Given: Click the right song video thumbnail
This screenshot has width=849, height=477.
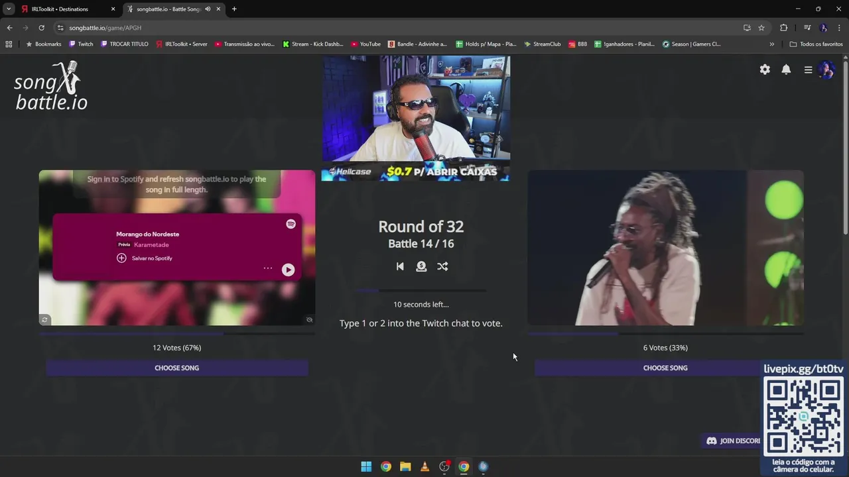Looking at the screenshot, I should [x=665, y=248].
